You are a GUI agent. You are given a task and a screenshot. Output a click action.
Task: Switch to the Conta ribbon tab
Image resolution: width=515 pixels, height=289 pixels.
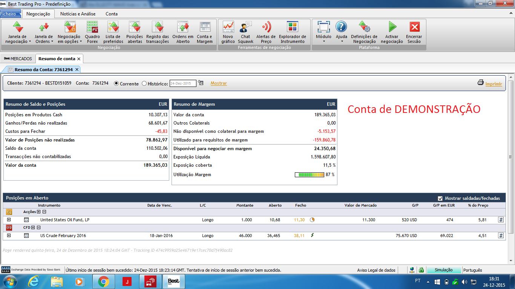[112, 14]
